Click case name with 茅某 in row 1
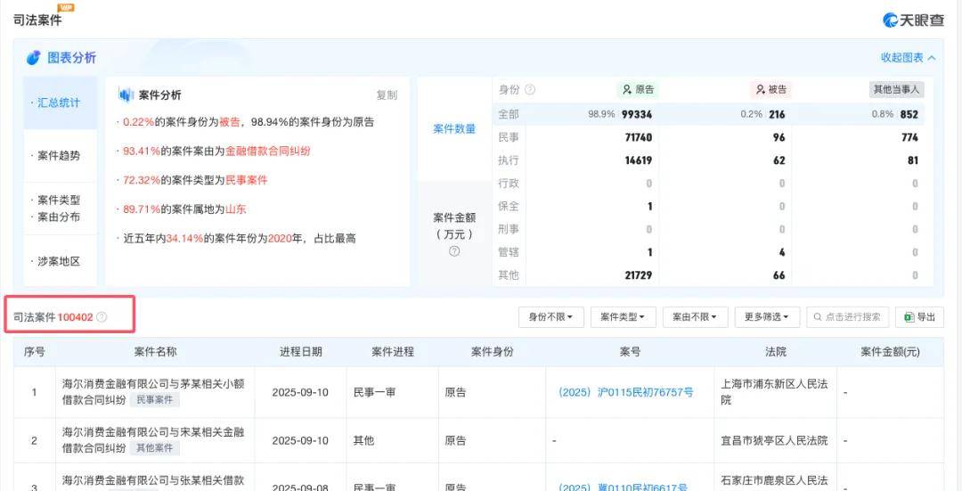 [153, 391]
